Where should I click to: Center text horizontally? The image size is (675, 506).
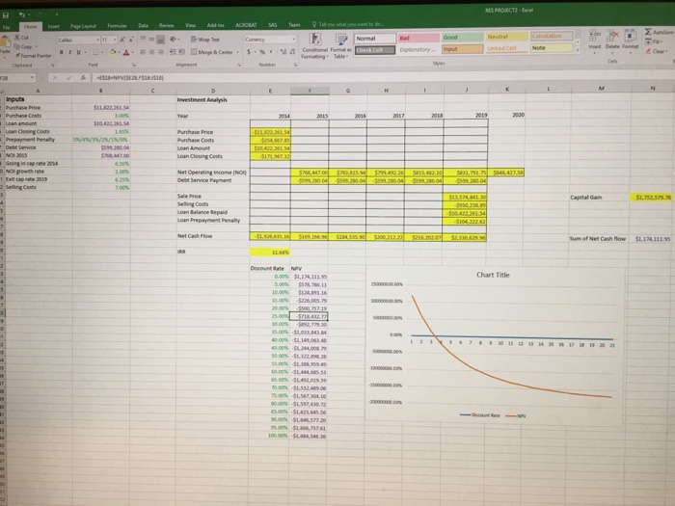pyautogui.click(x=151, y=52)
